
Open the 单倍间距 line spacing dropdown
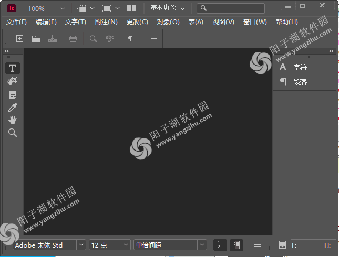pos(202,245)
